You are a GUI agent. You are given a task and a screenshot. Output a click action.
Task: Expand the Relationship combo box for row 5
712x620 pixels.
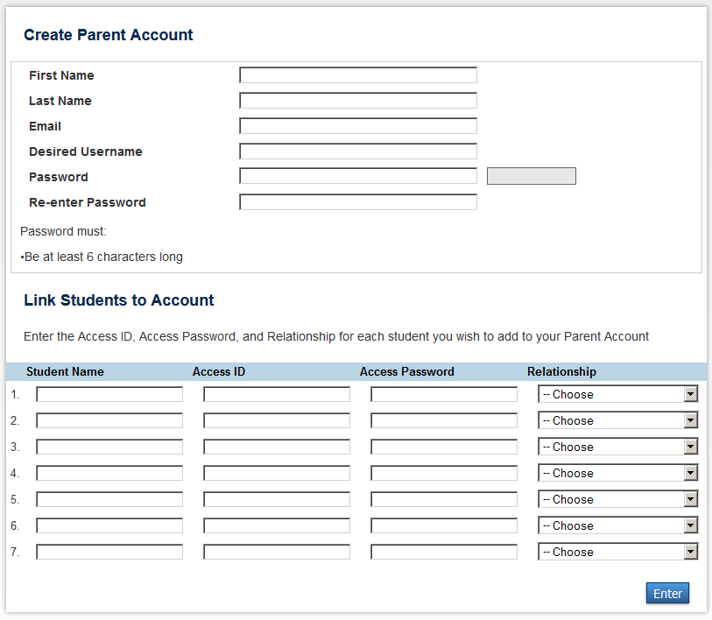pyautogui.click(x=617, y=499)
